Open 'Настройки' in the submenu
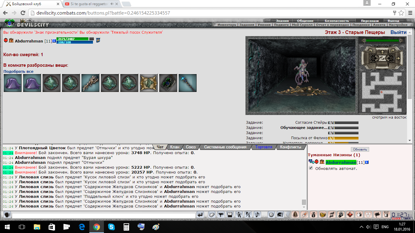The width and height of the screenshot is (415, 233). click(x=398, y=25)
